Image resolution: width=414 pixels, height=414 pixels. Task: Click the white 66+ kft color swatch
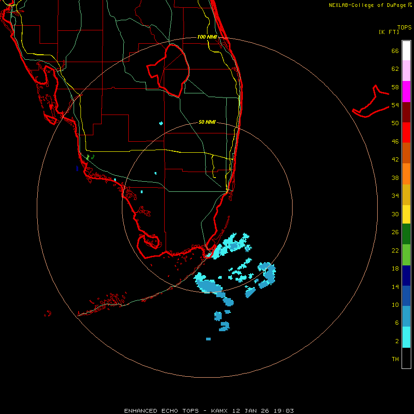pos(406,51)
